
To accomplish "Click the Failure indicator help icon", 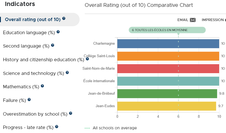I will [x=29, y=99].
